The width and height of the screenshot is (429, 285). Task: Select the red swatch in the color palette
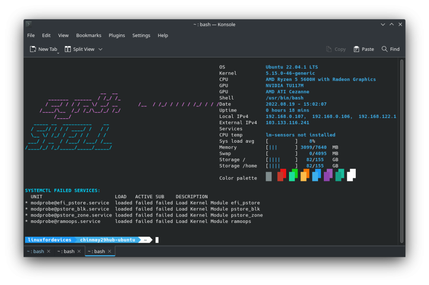click(282, 176)
